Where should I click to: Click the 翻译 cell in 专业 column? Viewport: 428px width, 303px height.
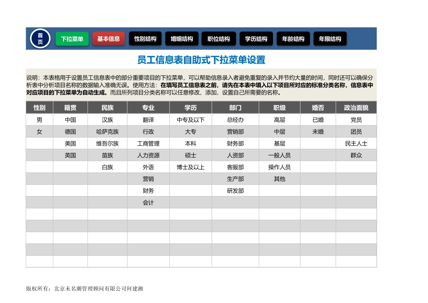tap(149, 119)
